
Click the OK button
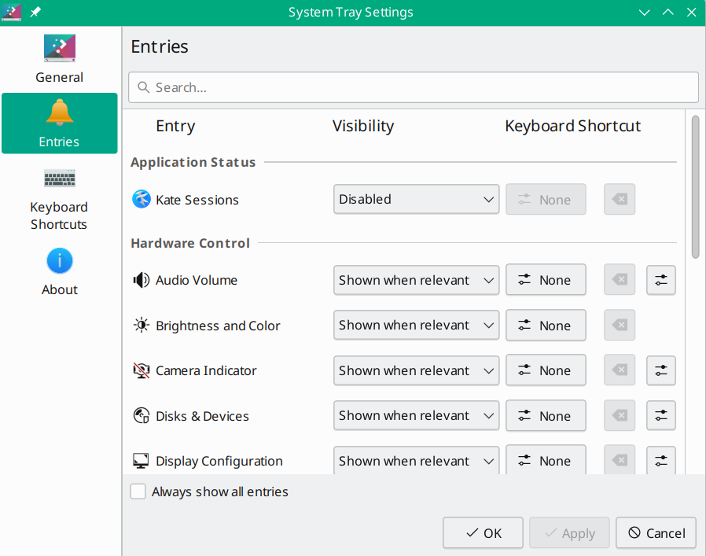483,532
